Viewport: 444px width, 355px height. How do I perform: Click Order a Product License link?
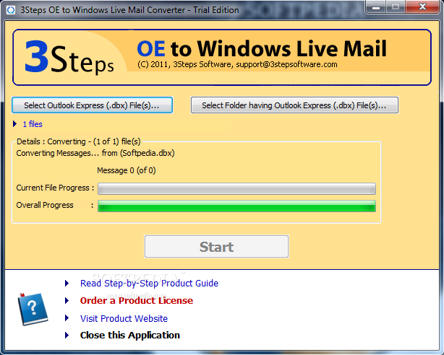coord(137,300)
